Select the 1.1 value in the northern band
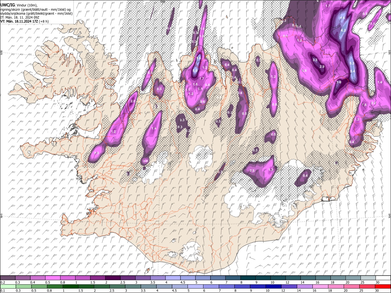The height and width of the screenshot is (293, 391). point(188,90)
